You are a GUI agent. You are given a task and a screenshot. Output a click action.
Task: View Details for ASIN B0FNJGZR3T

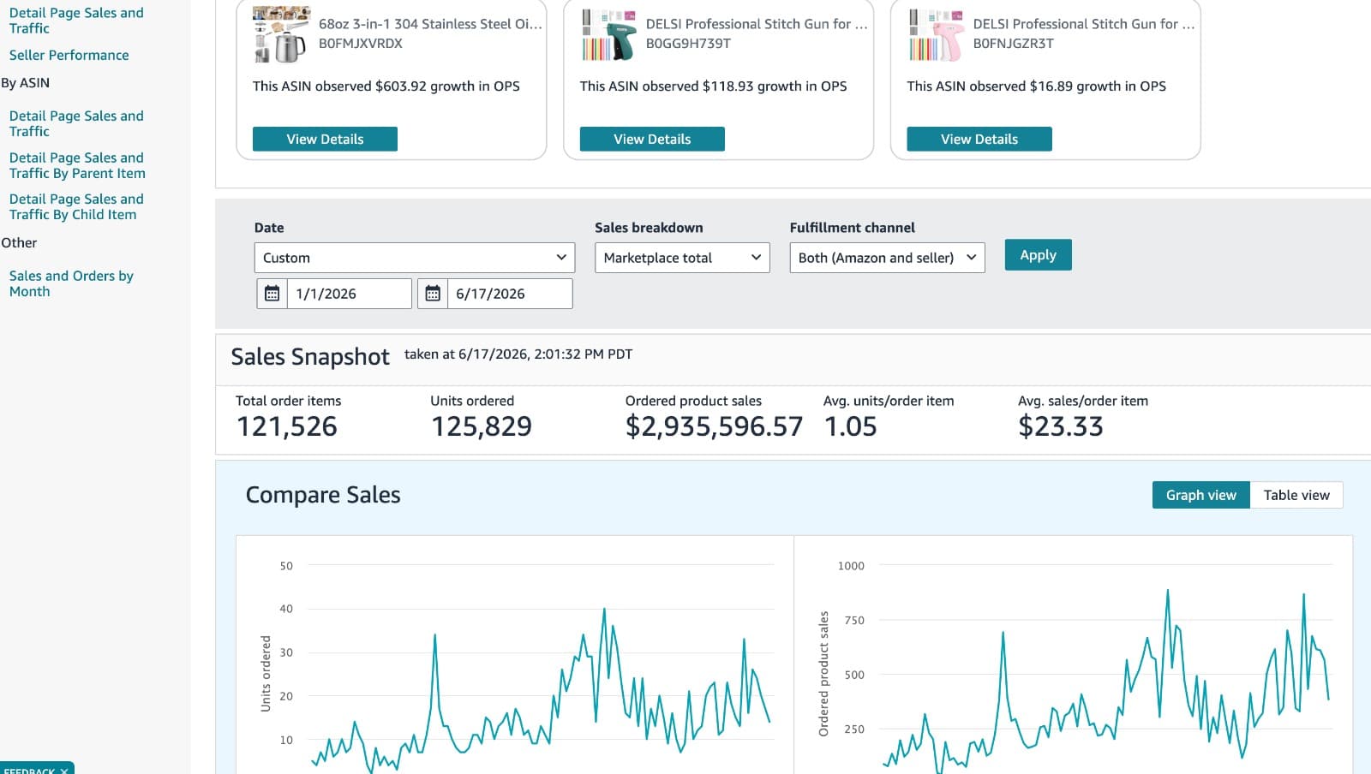(x=979, y=139)
